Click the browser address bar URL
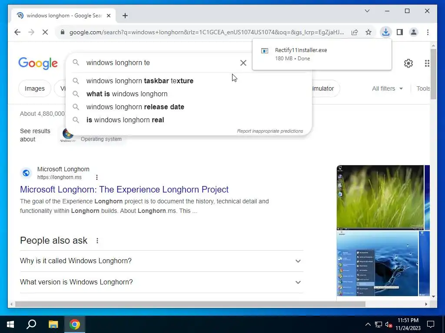This screenshot has height=333, width=445. (x=206, y=32)
